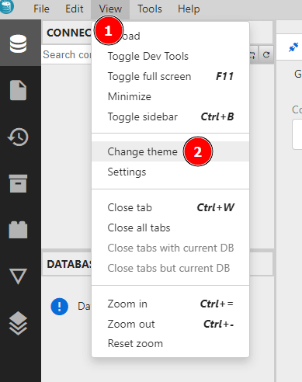The image size is (302, 382).
Task: Open the archive box icon
Action: [x=18, y=183]
